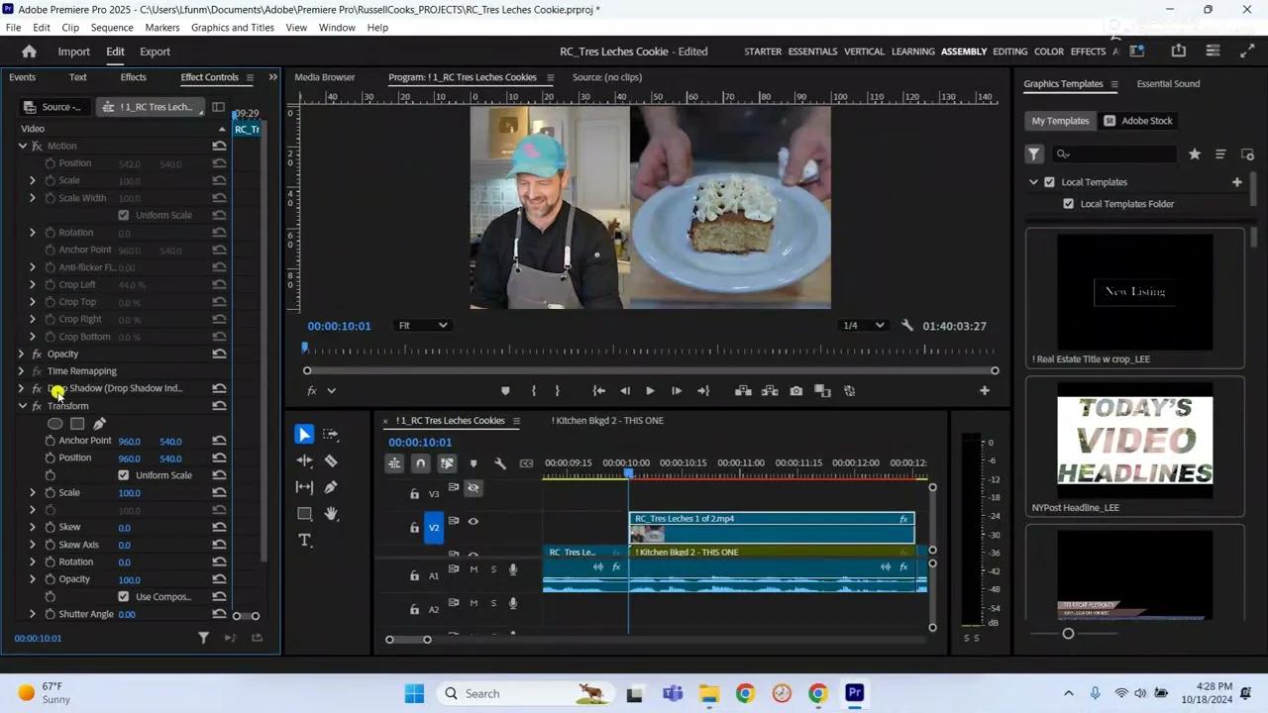Toggle Snap in the timeline
1268x713 pixels.
click(x=420, y=462)
